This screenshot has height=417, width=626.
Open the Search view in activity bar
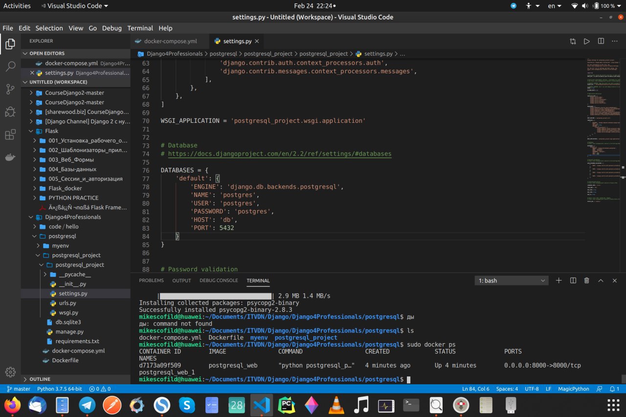(x=10, y=67)
